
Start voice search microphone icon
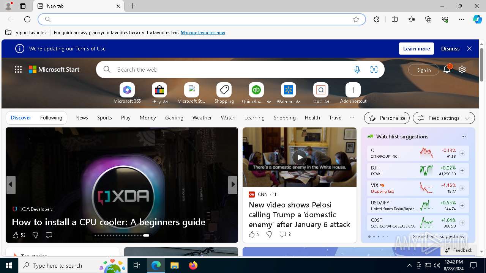(x=357, y=69)
